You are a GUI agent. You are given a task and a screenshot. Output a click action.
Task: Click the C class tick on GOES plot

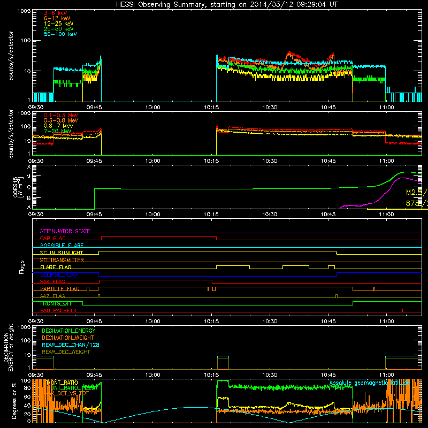tap(29, 187)
